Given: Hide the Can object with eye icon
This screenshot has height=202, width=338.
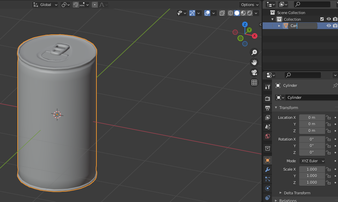Looking at the screenshot, I should 329,26.
